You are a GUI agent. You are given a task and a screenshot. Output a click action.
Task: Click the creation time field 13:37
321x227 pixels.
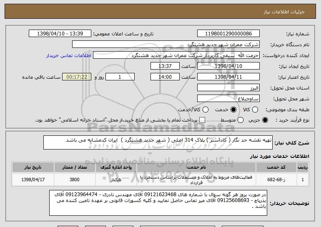pos(165,66)
